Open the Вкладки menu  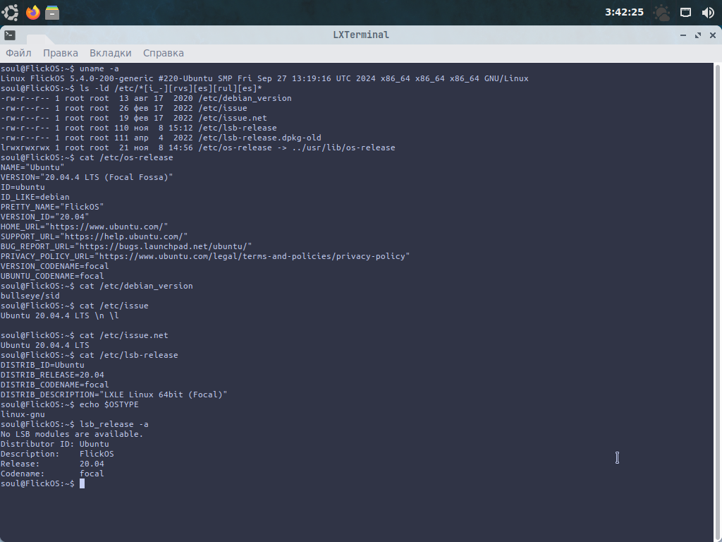click(x=111, y=53)
